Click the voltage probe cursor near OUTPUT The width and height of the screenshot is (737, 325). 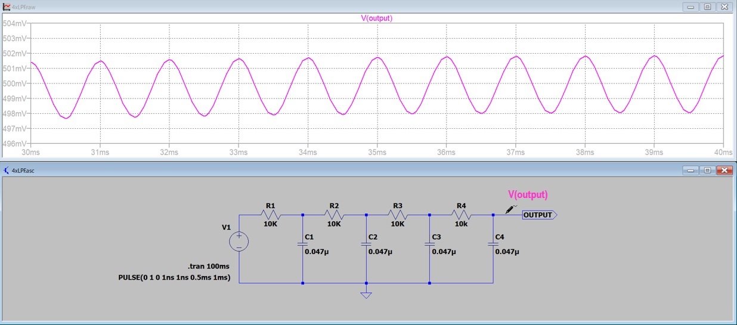point(510,209)
